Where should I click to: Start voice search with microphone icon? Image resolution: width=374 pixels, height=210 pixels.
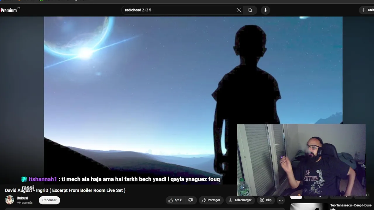coord(265,10)
